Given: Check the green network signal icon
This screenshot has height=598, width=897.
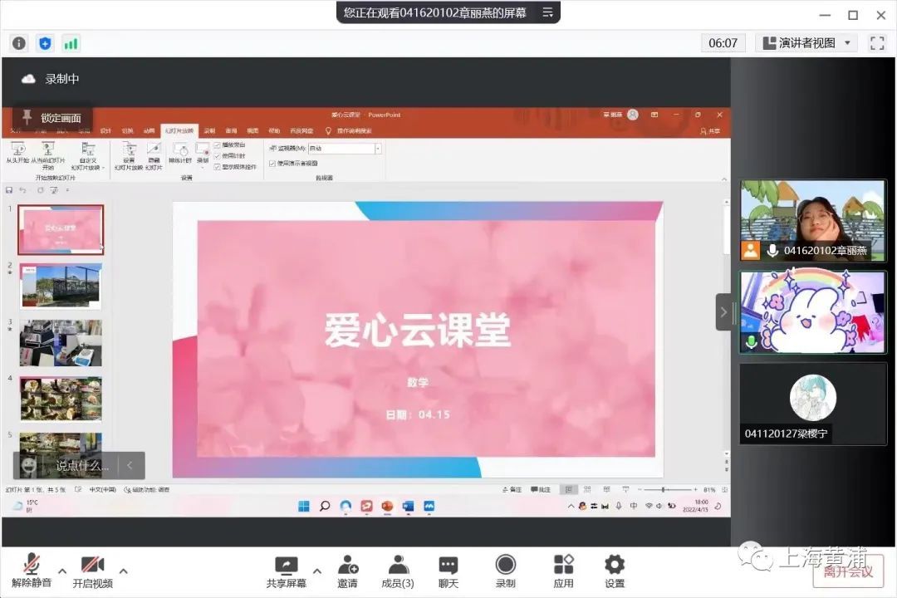Looking at the screenshot, I should pyautogui.click(x=71, y=43).
